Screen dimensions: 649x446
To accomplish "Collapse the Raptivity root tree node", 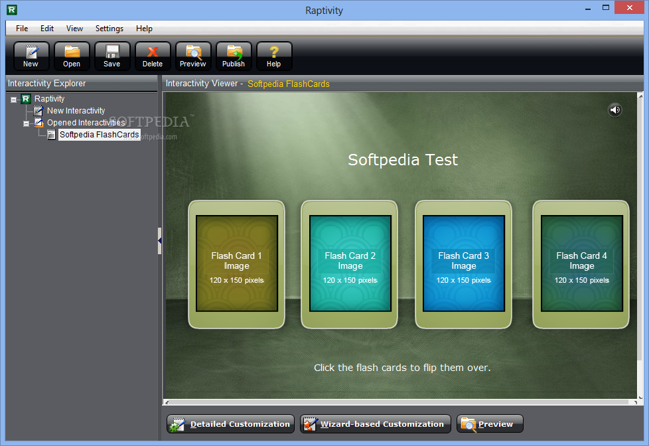I will coord(14,100).
